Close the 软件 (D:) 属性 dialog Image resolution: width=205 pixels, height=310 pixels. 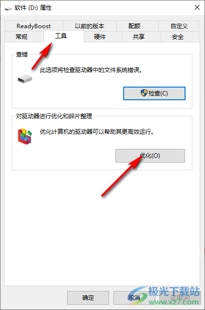click(197, 8)
